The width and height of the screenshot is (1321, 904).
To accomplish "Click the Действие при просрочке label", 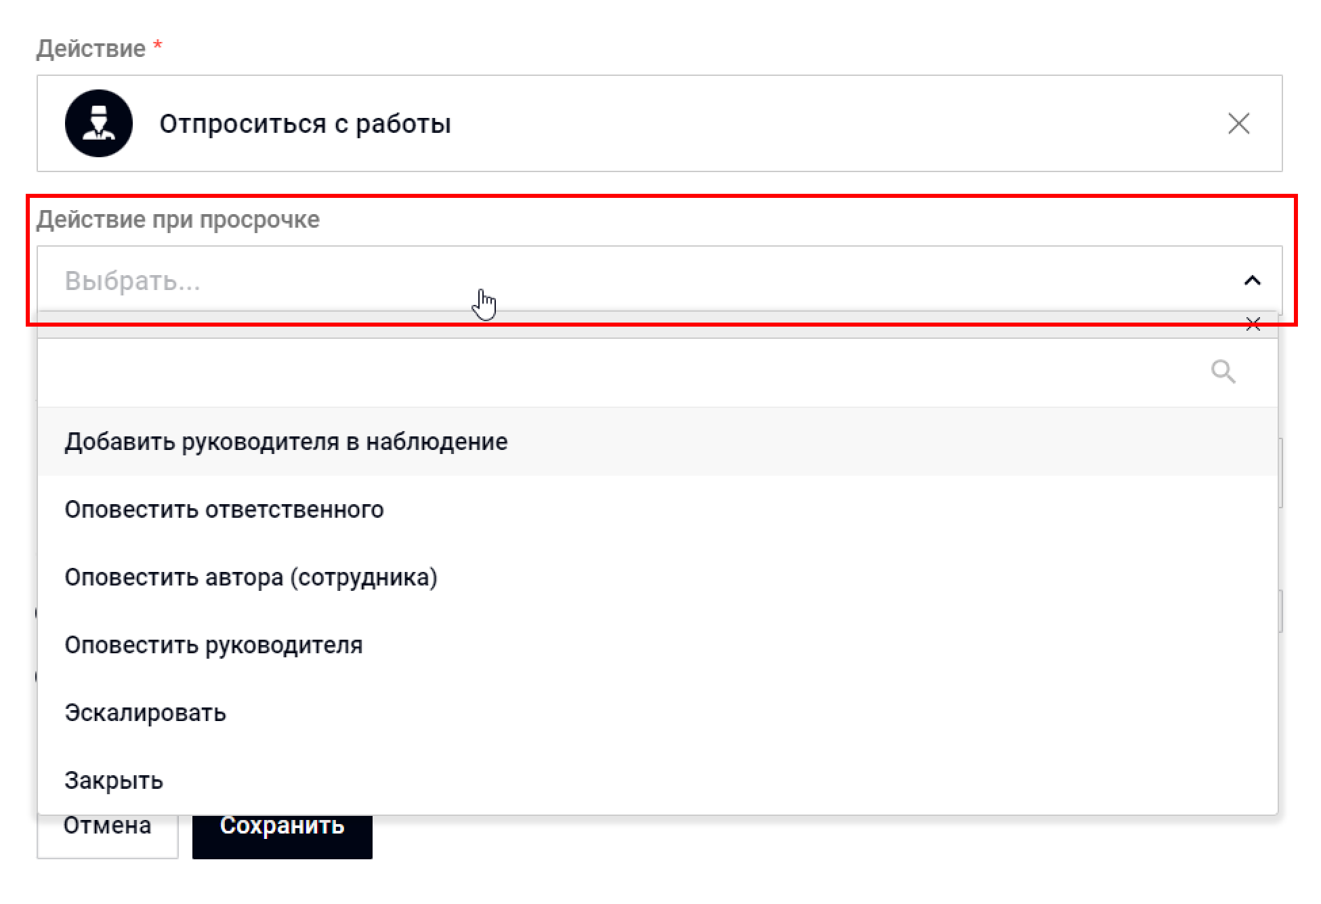I will tap(177, 220).
